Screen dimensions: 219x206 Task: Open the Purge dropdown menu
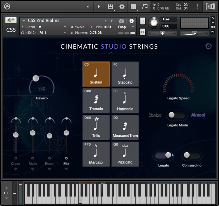[126, 27]
